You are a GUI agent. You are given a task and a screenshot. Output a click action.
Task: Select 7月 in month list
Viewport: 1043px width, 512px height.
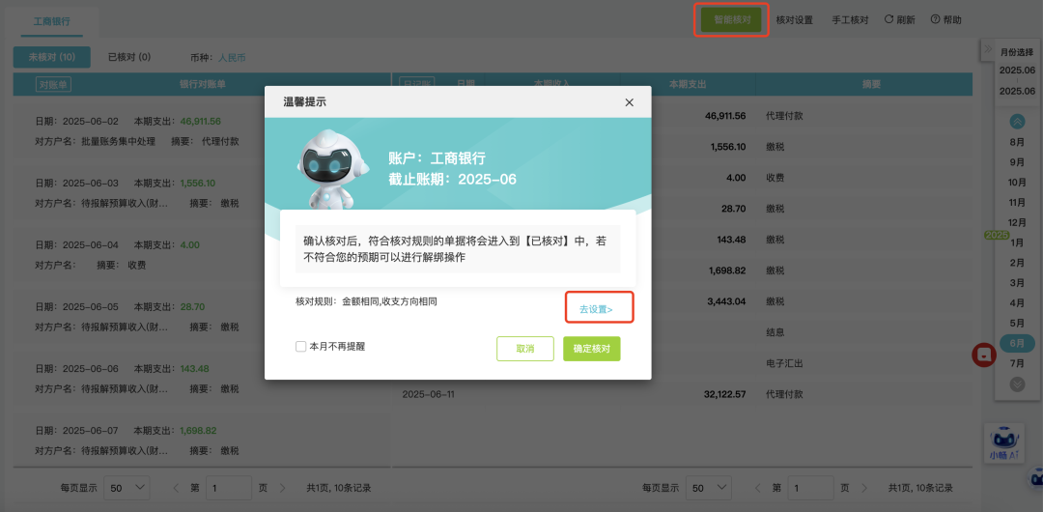(1017, 363)
